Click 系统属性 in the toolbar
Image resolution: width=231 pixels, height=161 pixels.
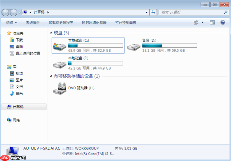(33, 23)
